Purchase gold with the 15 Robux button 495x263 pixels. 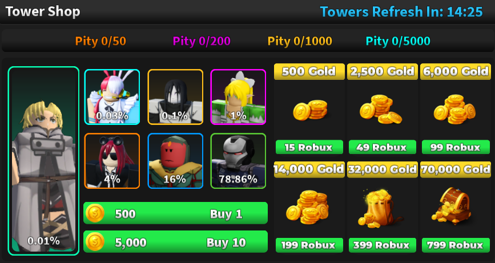pos(309,147)
